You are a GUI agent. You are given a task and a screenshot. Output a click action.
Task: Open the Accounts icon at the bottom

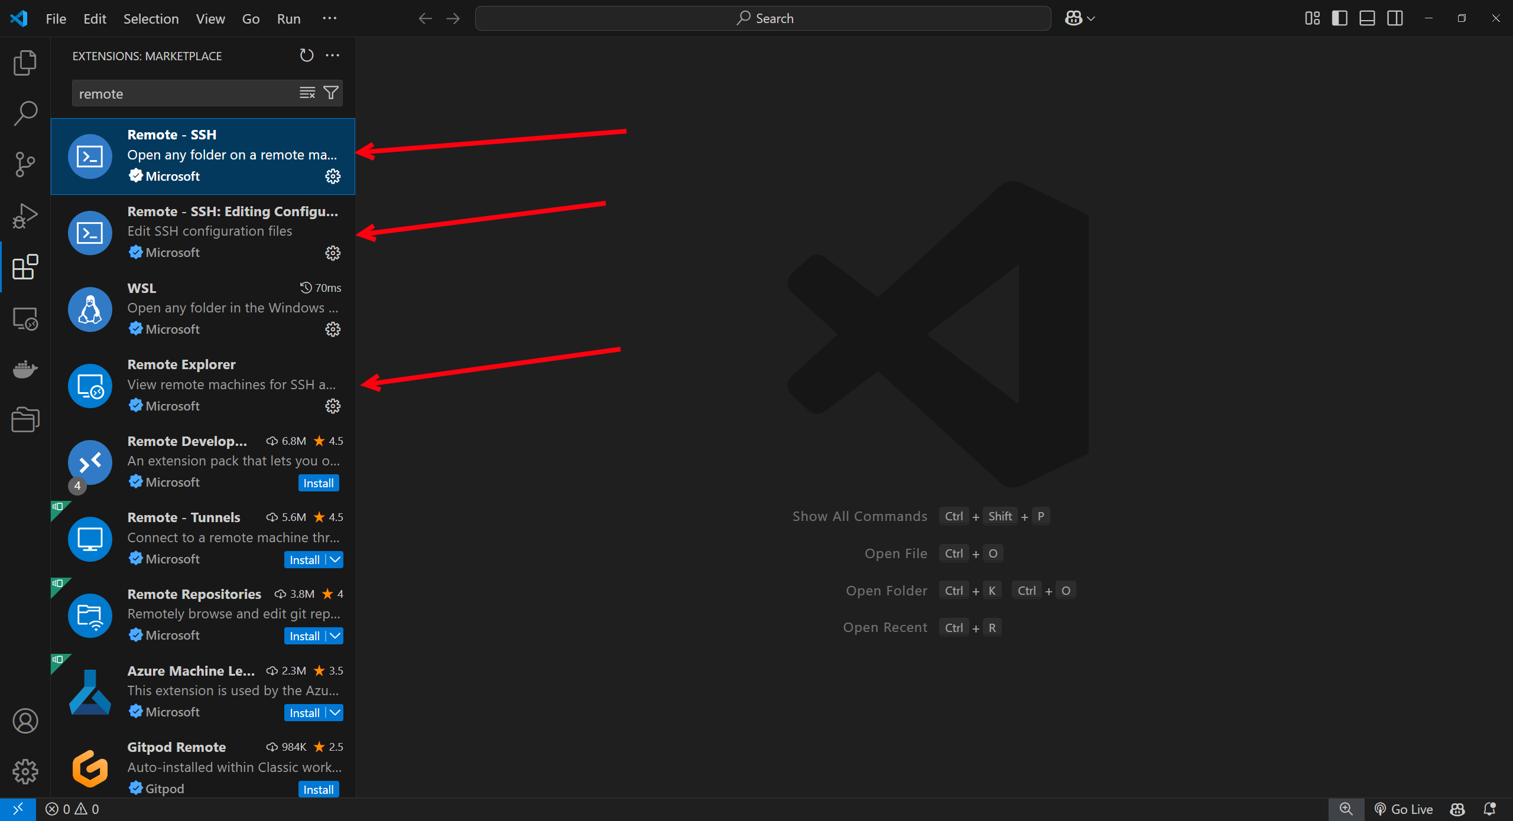[x=25, y=721]
